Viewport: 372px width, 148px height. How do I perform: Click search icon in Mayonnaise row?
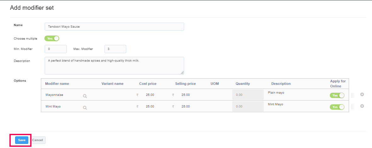point(85,96)
